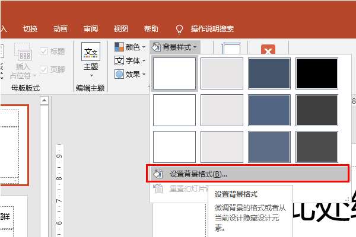
Task: Click the slide size icon
Action: click(231, 49)
